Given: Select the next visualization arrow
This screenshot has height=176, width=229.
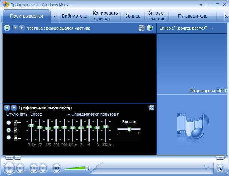Looking at the screenshot, I should [x=22, y=28].
